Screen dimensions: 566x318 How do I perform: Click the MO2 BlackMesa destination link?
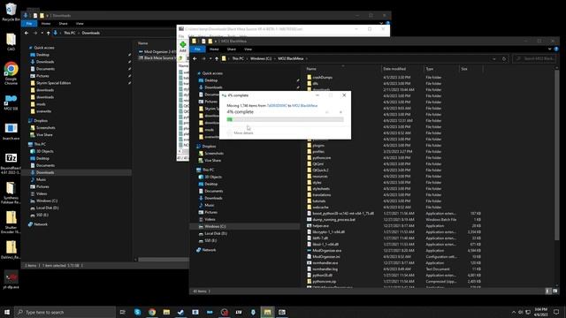(304, 106)
